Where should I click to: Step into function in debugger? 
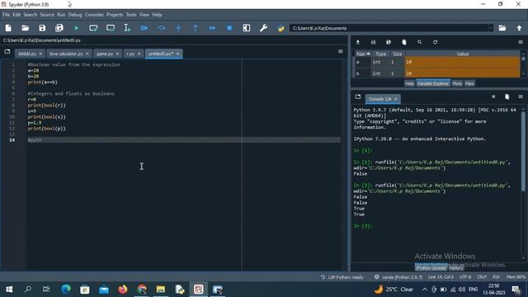tap(178, 28)
